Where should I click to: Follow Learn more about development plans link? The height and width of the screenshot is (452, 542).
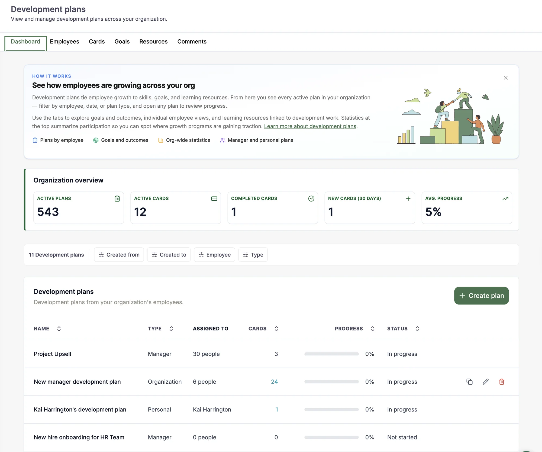coord(310,126)
